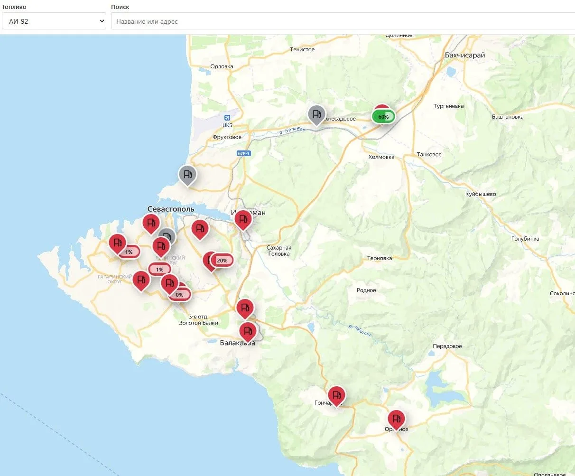Click the red station marker at Инкерман

coord(243,220)
